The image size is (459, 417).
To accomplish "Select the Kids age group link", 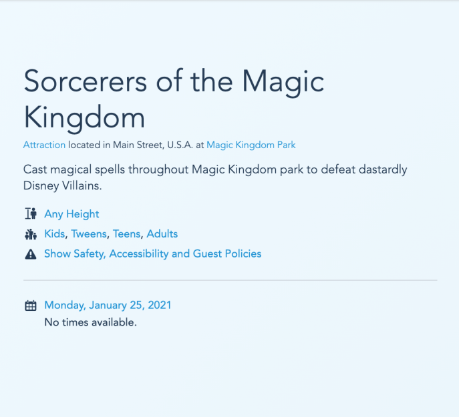I will click(54, 234).
